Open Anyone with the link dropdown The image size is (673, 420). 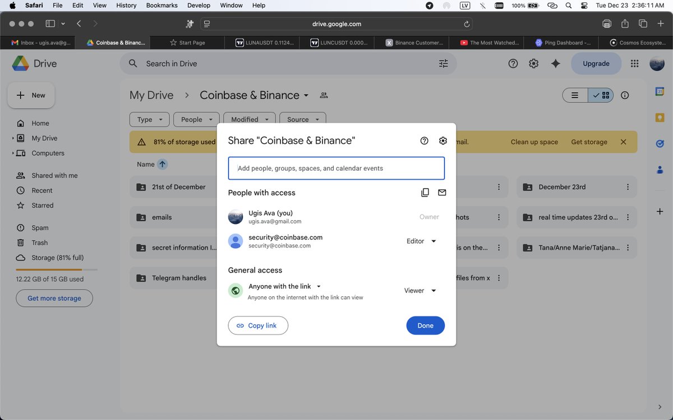(x=285, y=286)
